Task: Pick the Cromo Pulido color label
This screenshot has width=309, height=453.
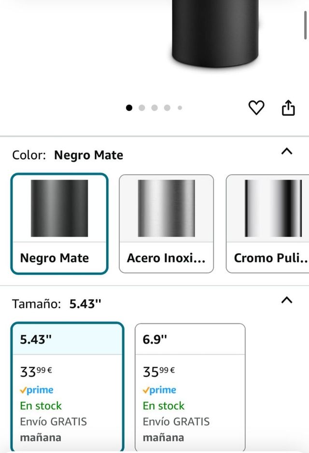Action: point(271,258)
